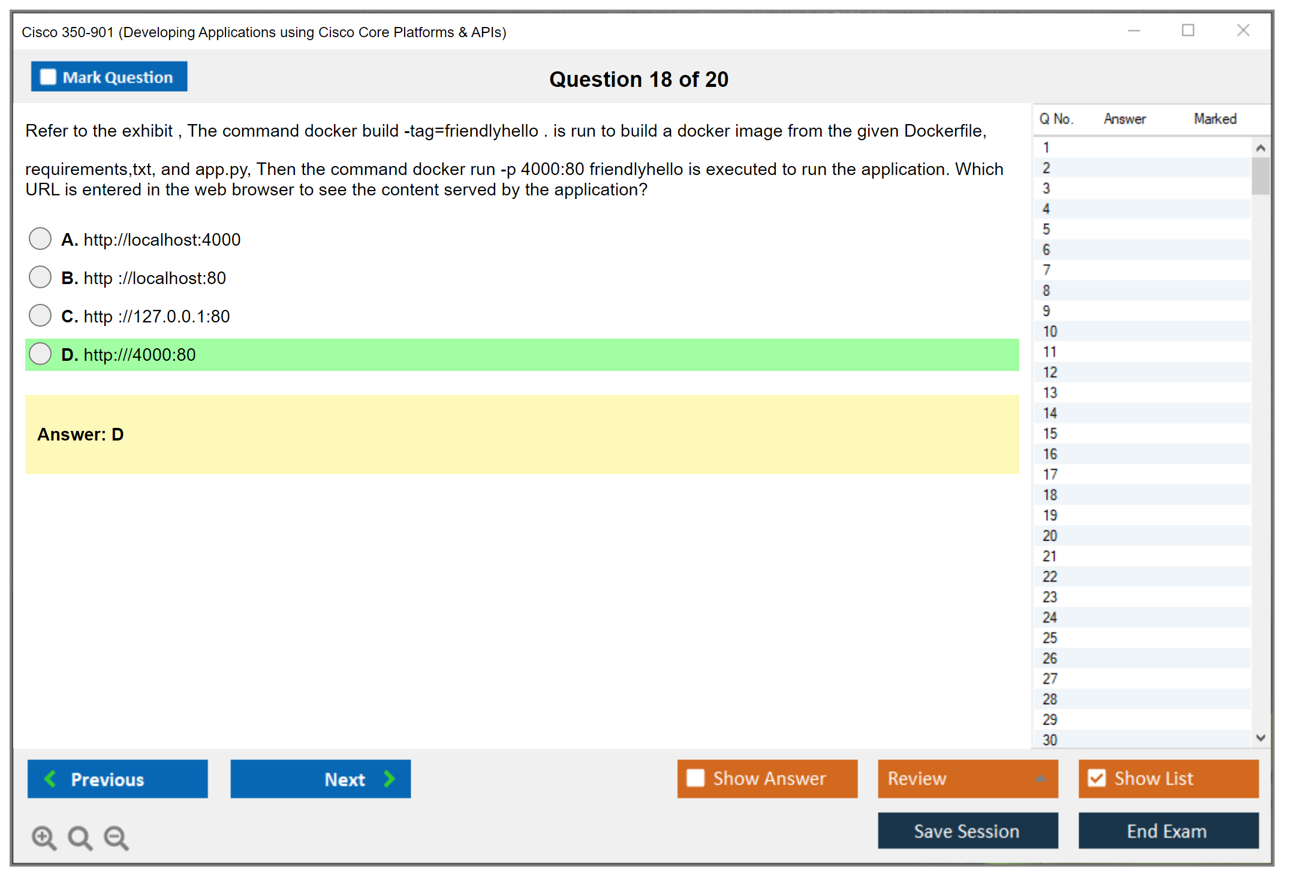Click the zoom in magnifier icon
The width and height of the screenshot is (1289, 881).
pos(44,837)
